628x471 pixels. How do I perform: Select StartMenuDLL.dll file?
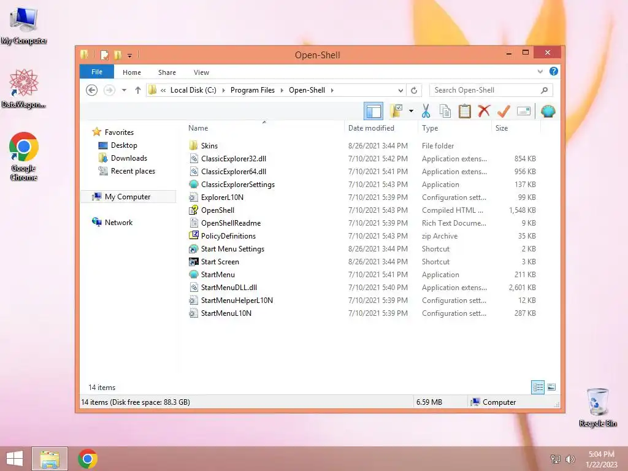[223, 287]
